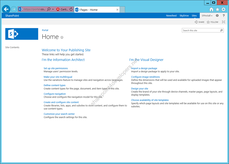Screen dimensions: 229x164
Task: Open Configure image renditions link
Action: [x=145, y=77]
